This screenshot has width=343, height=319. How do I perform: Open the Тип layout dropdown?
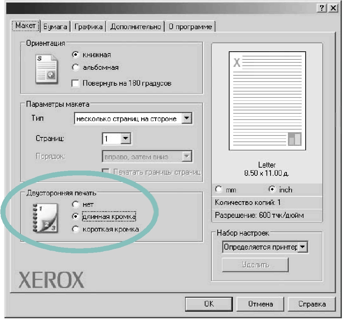tap(188, 119)
